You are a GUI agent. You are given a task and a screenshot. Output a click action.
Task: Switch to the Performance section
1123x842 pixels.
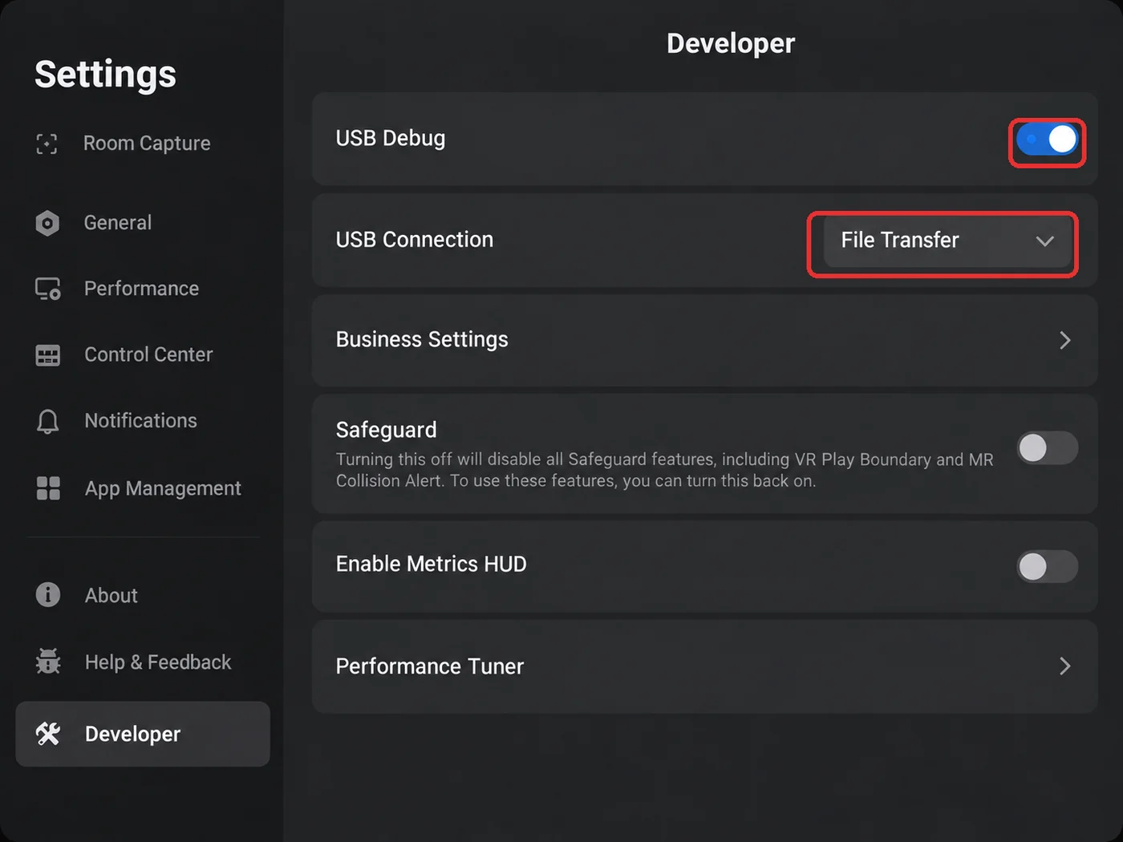(x=143, y=289)
